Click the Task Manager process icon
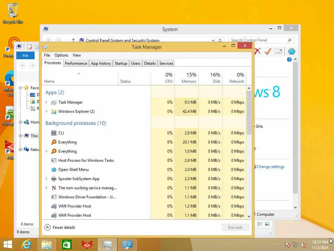The width and height of the screenshot is (334, 251). tap(54, 102)
